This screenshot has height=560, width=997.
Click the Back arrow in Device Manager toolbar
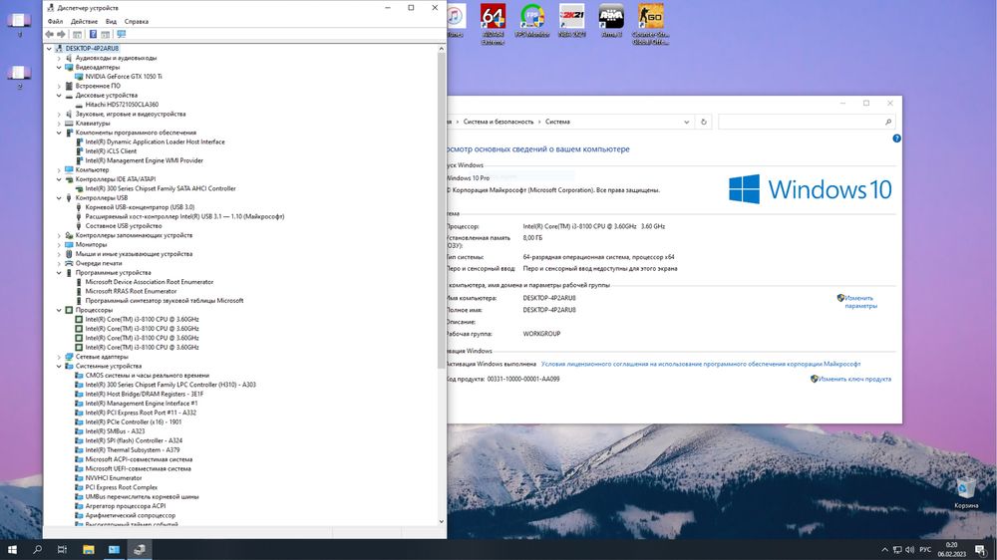click(x=50, y=34)
